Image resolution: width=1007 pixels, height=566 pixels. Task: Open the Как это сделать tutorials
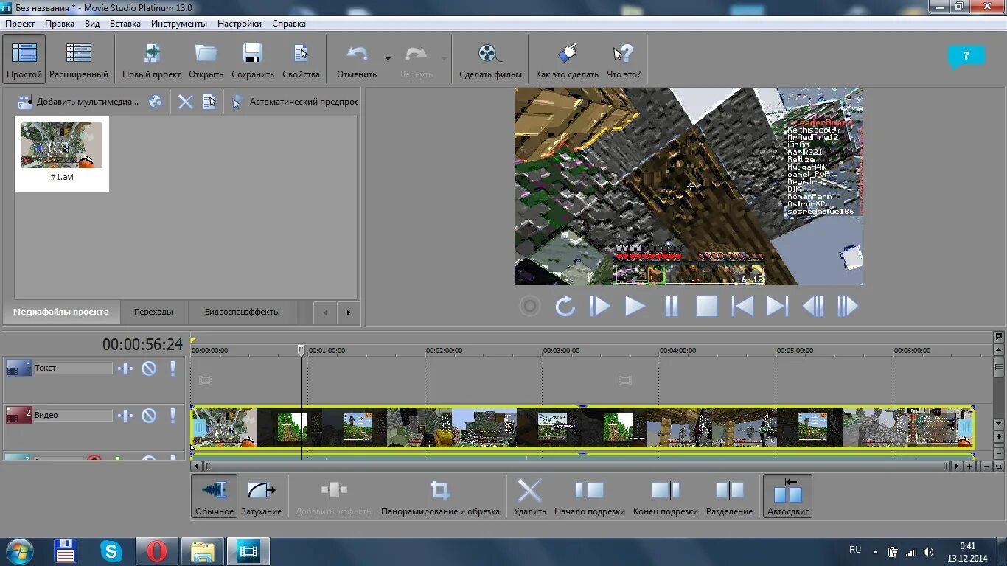click(567, 60)
